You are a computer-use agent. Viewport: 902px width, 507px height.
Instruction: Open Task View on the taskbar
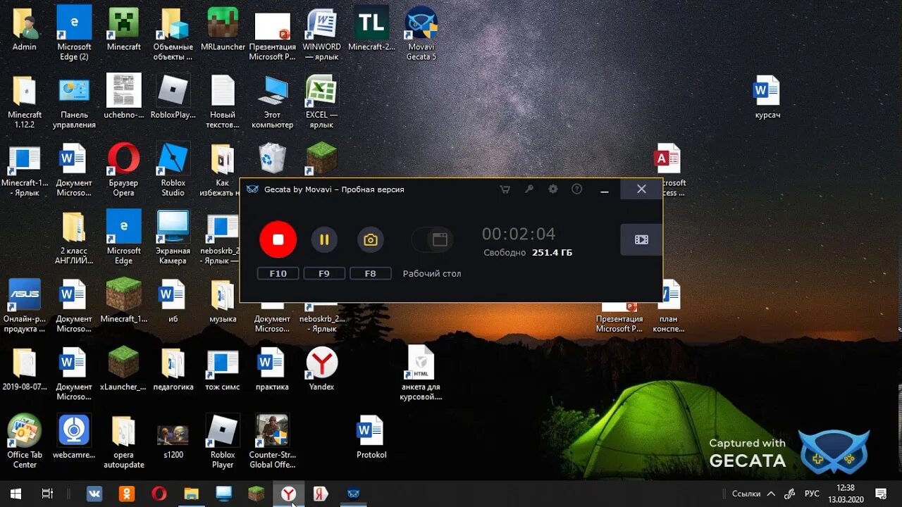coord(47,494)
